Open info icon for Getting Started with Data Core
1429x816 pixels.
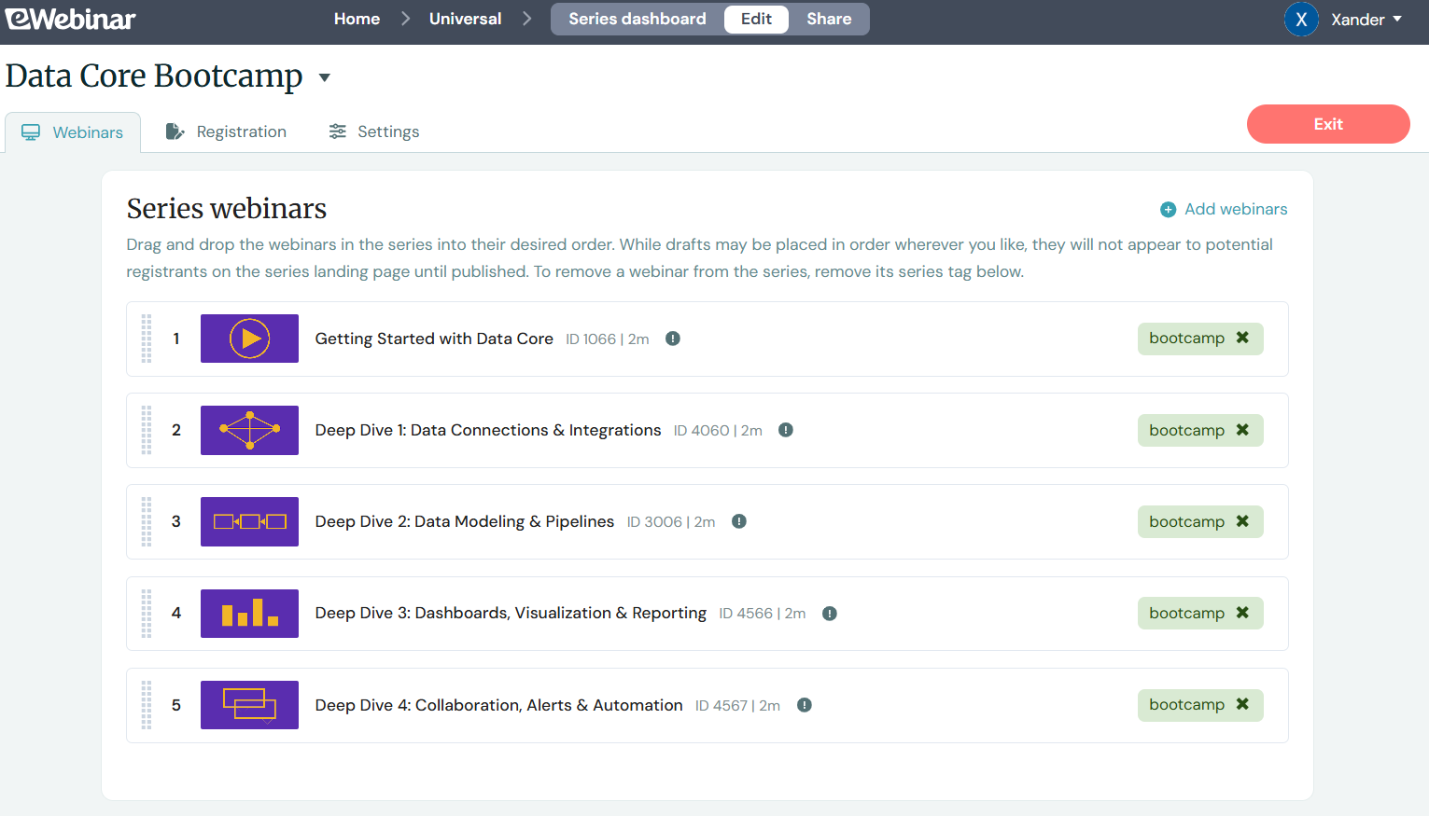pos(673,339)
